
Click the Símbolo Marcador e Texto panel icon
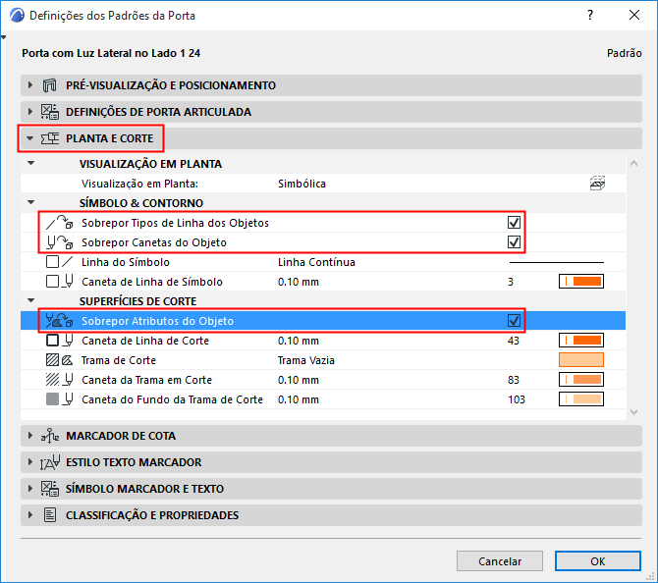coord(49,489)
